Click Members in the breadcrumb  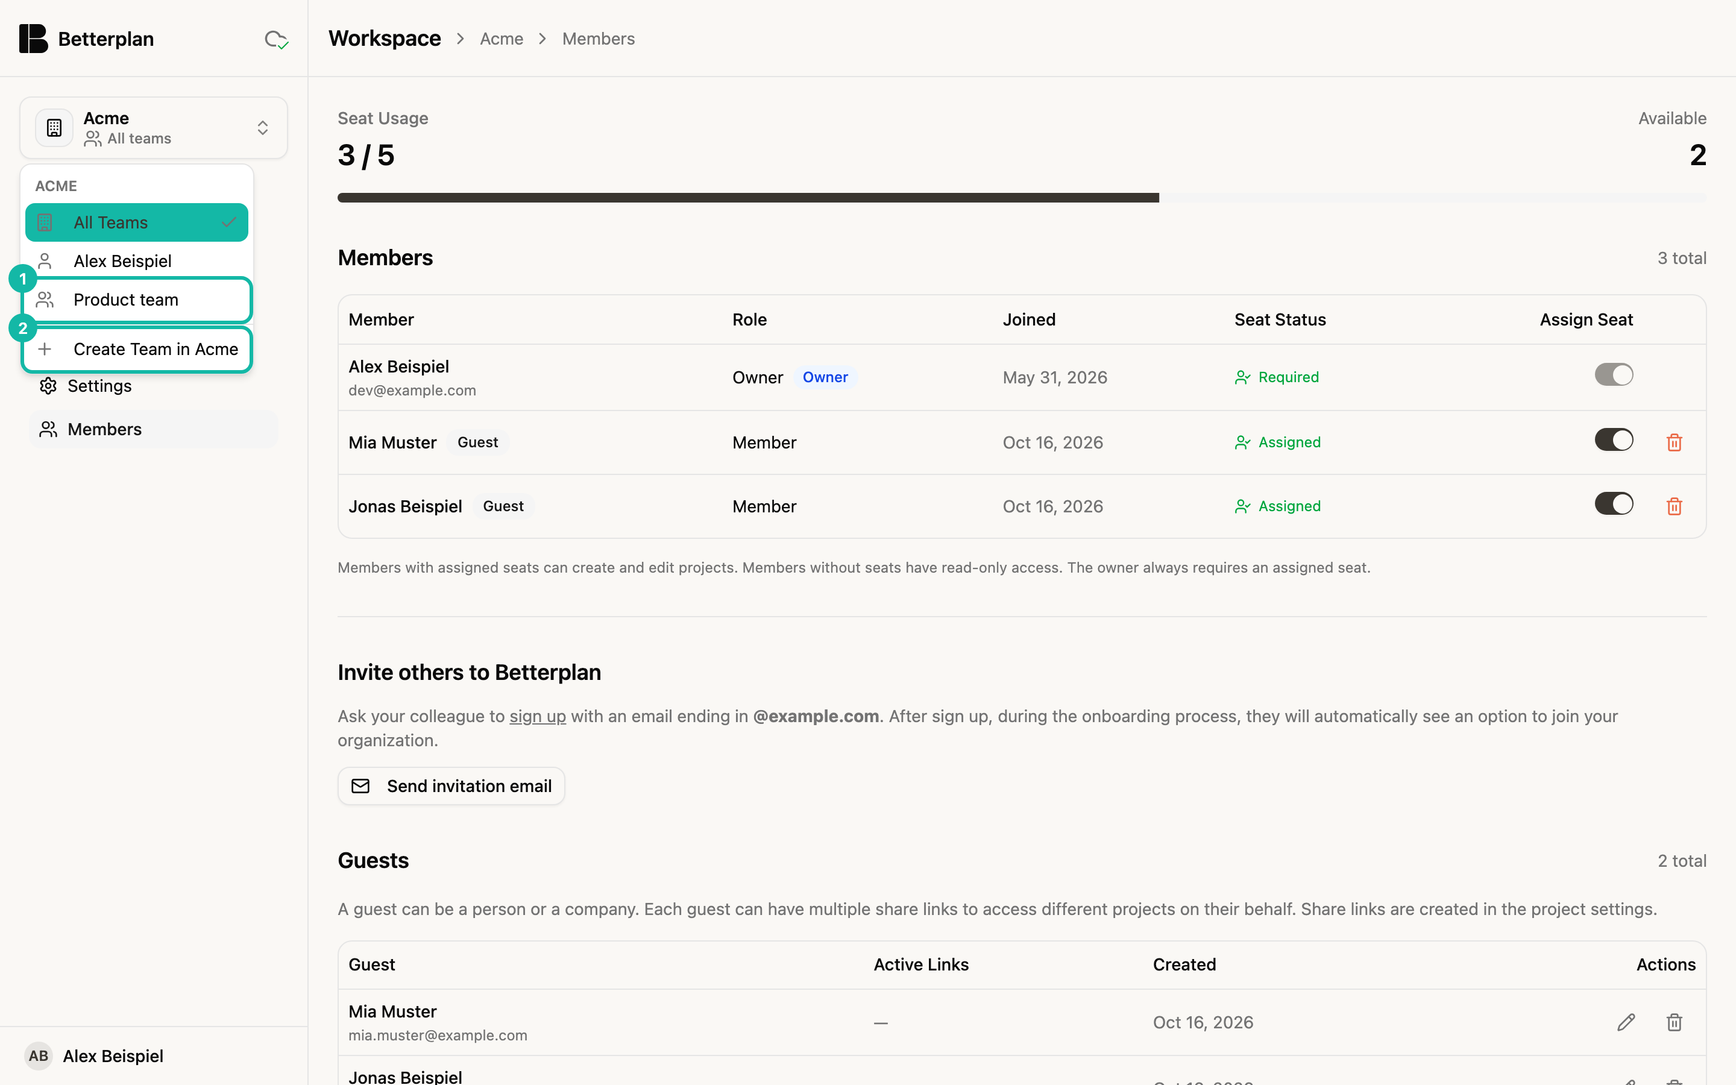click(x=599, y=39)
